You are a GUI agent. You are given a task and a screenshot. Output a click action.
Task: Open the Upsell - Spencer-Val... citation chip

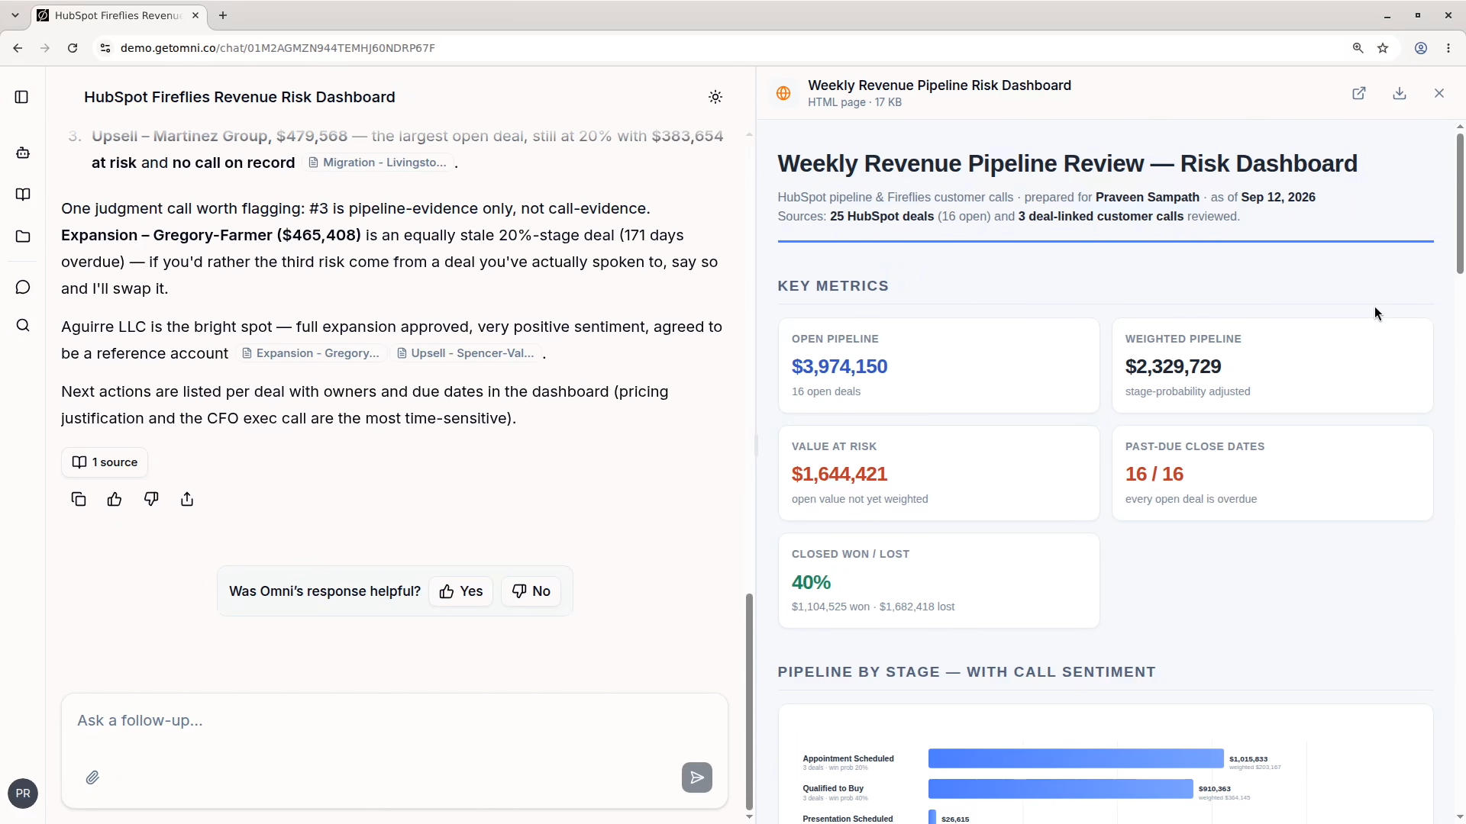pos(466,353)
